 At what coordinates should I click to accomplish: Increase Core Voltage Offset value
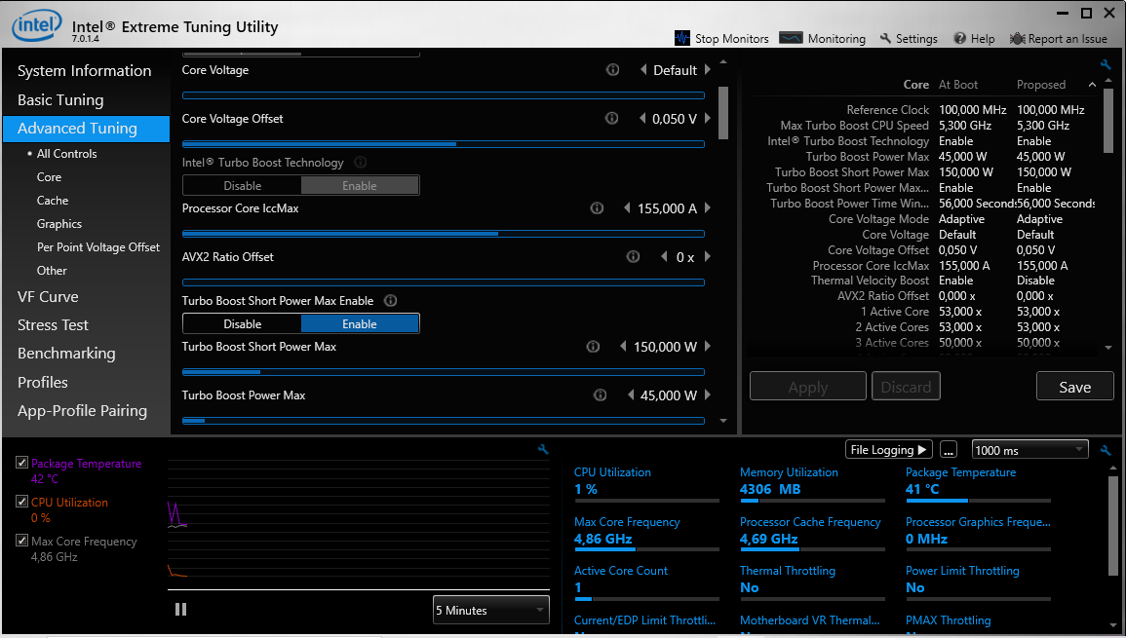pos(708,119)
